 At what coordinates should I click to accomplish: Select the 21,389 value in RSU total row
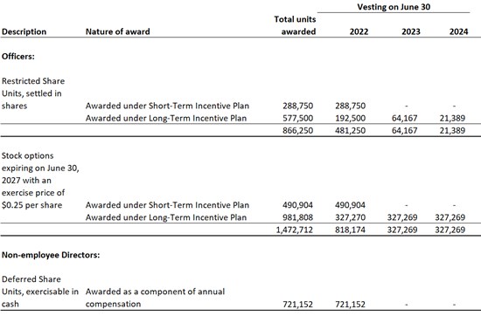(x=452, y=130)
